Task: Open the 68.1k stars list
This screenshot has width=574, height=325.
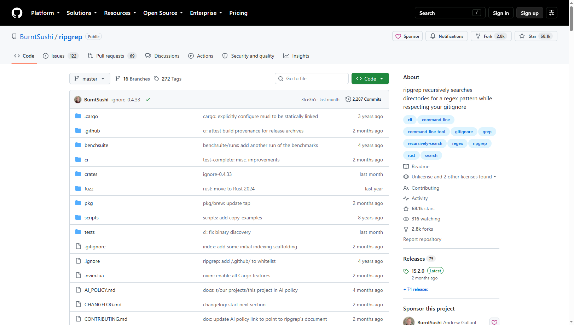Action: pos(419,208)
